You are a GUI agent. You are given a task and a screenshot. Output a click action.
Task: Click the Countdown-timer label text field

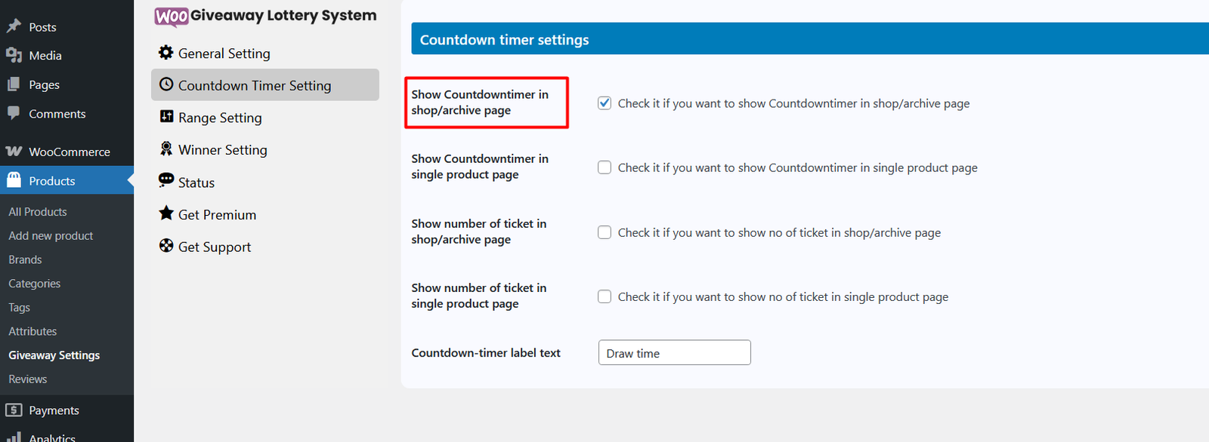pos(674,353)
